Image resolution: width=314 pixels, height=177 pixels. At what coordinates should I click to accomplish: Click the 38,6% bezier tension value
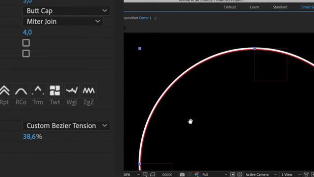[32, 137]
